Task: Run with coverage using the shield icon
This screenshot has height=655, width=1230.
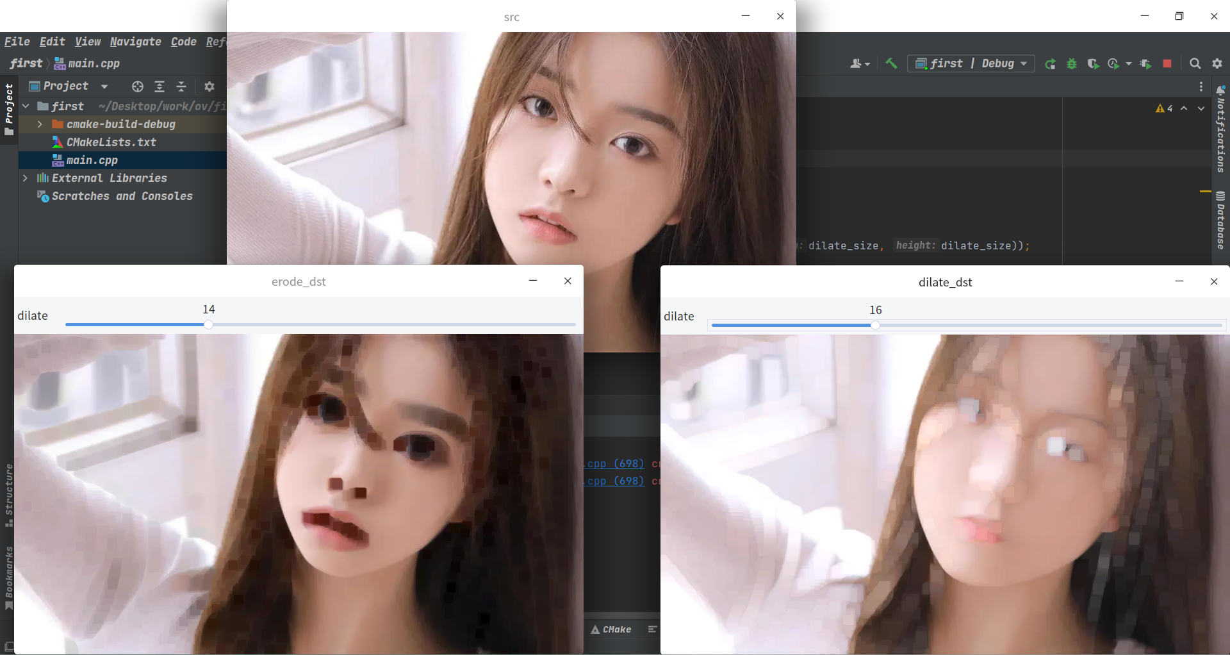Action: click(1094, 63)
